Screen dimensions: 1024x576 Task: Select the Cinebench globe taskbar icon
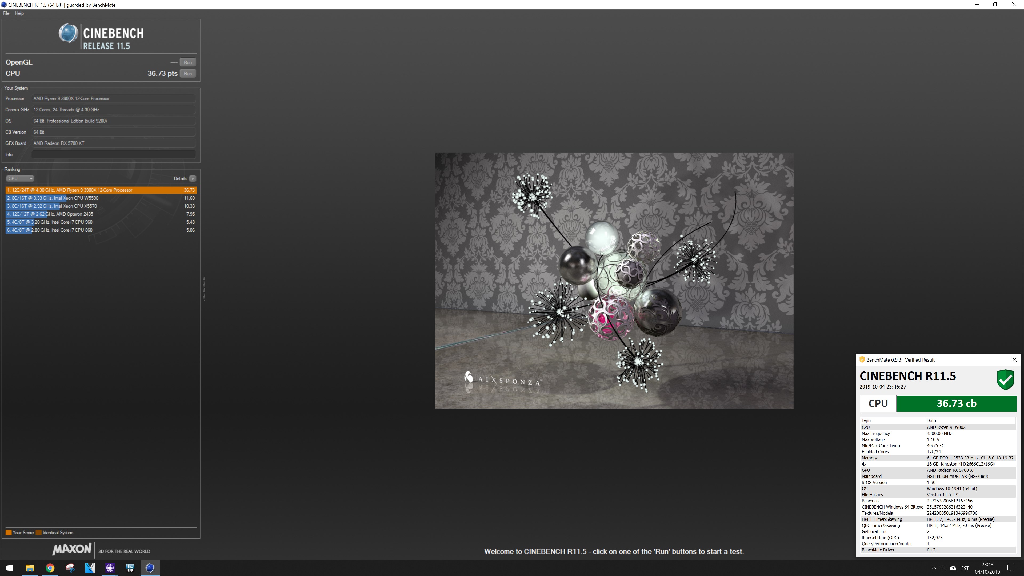pos(150,568)
